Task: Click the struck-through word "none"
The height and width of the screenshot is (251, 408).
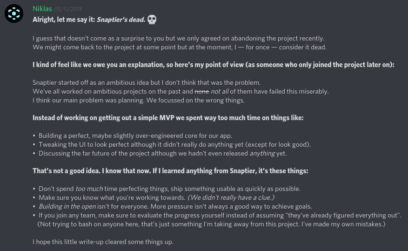Action: (x=201, y=91)
